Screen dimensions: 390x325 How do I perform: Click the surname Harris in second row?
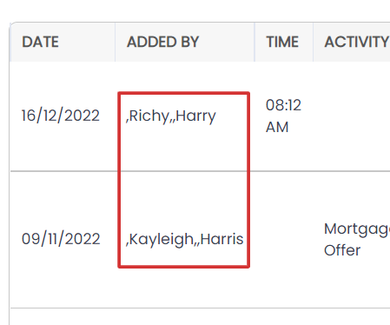point(221,239)
